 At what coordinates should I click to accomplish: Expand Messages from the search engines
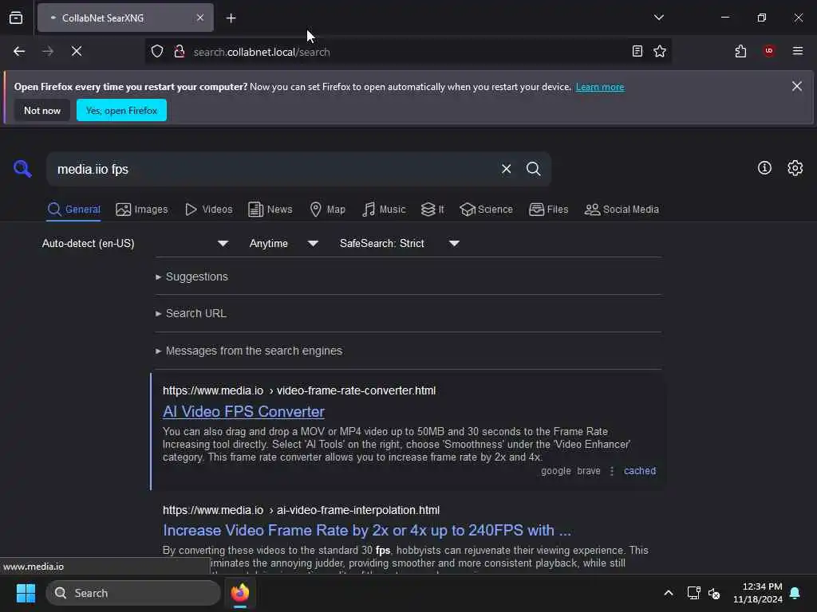(249, 351)
